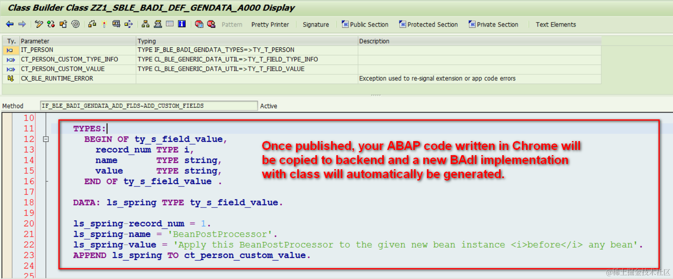Click the importing icon for IT_PERSON
Screen dimensions: 673x279
pyautogui.click(x=10, y=50)
